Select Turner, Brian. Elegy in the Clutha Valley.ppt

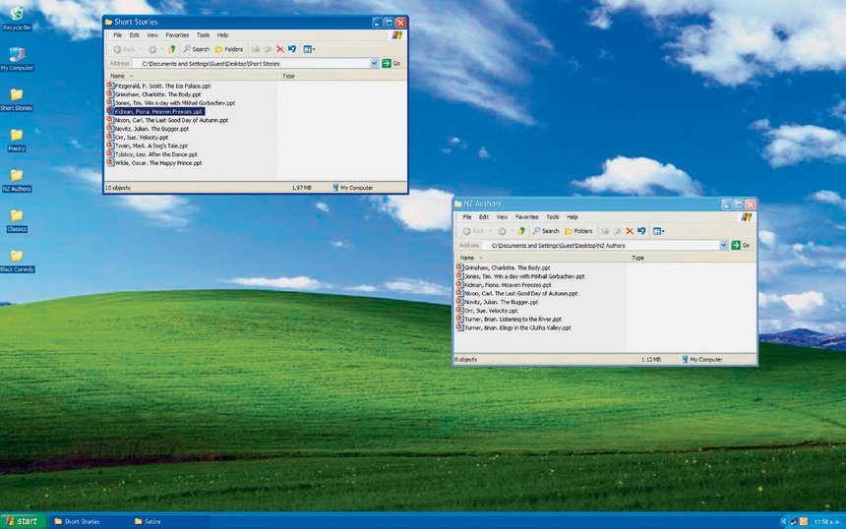pos(514,327)
